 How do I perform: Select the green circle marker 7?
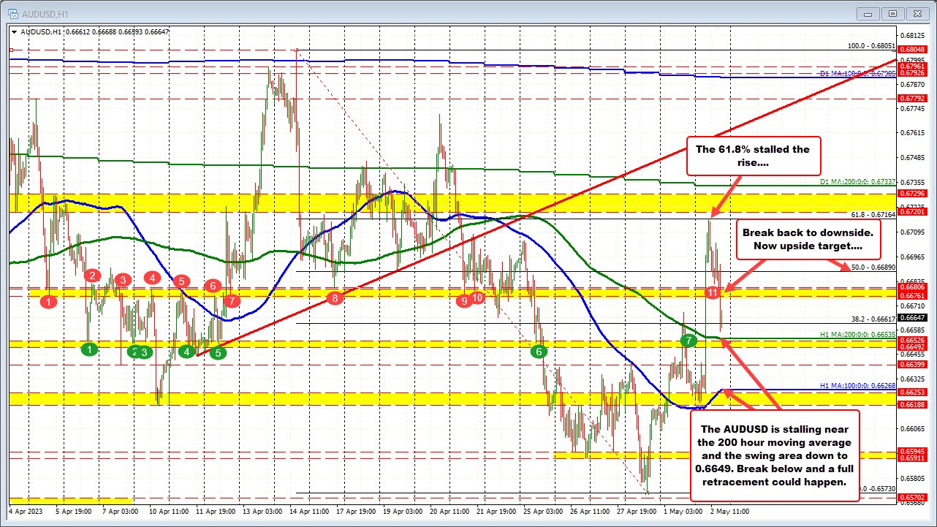687,340
